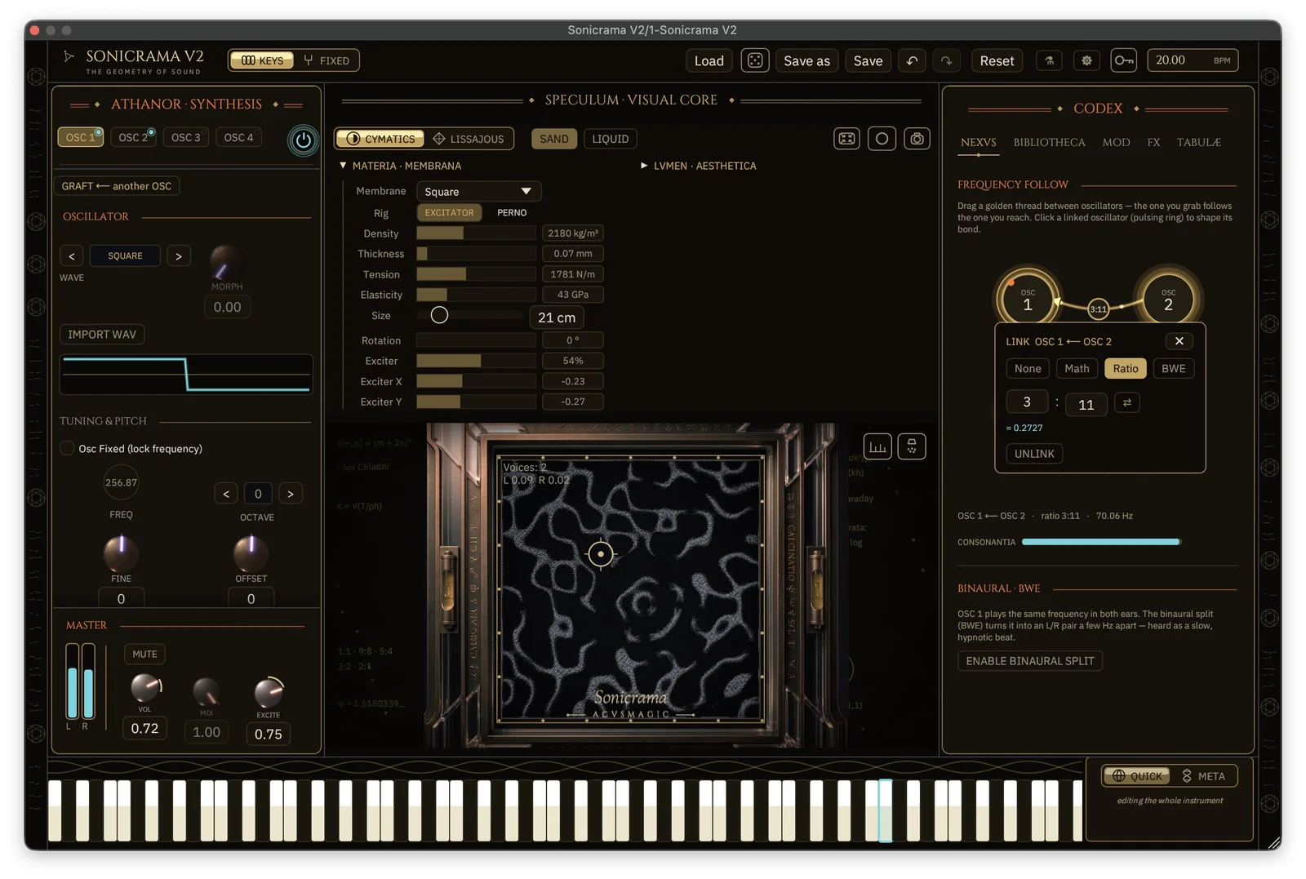Screen dimensions: 1306x879
Task: Select the OSC 1 node circle
Action: point(1028,300)
